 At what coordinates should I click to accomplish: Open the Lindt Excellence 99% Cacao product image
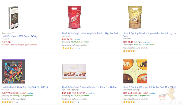13,17
